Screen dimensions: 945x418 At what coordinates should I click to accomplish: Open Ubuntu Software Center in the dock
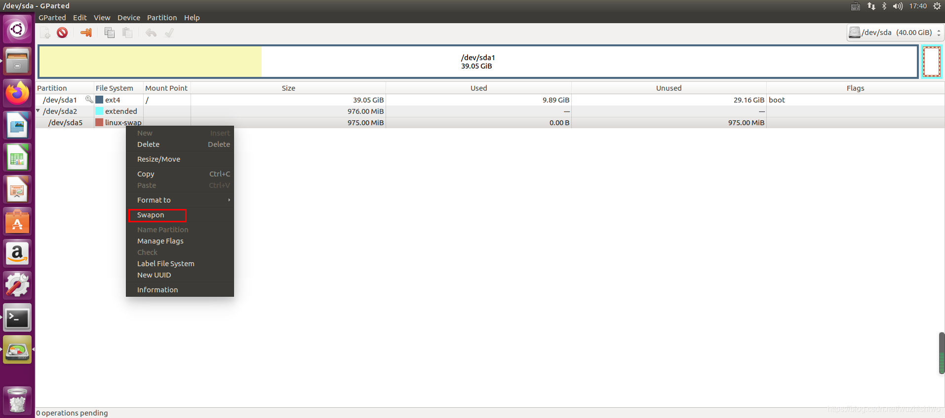(x=17, y=221)
